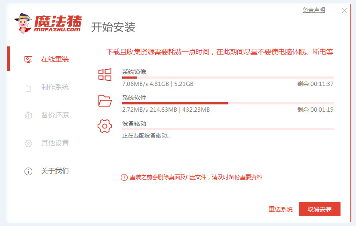Click the Windows logo icon for 系统镜像
The image size is (356, 226).
[x=105, y=74]
